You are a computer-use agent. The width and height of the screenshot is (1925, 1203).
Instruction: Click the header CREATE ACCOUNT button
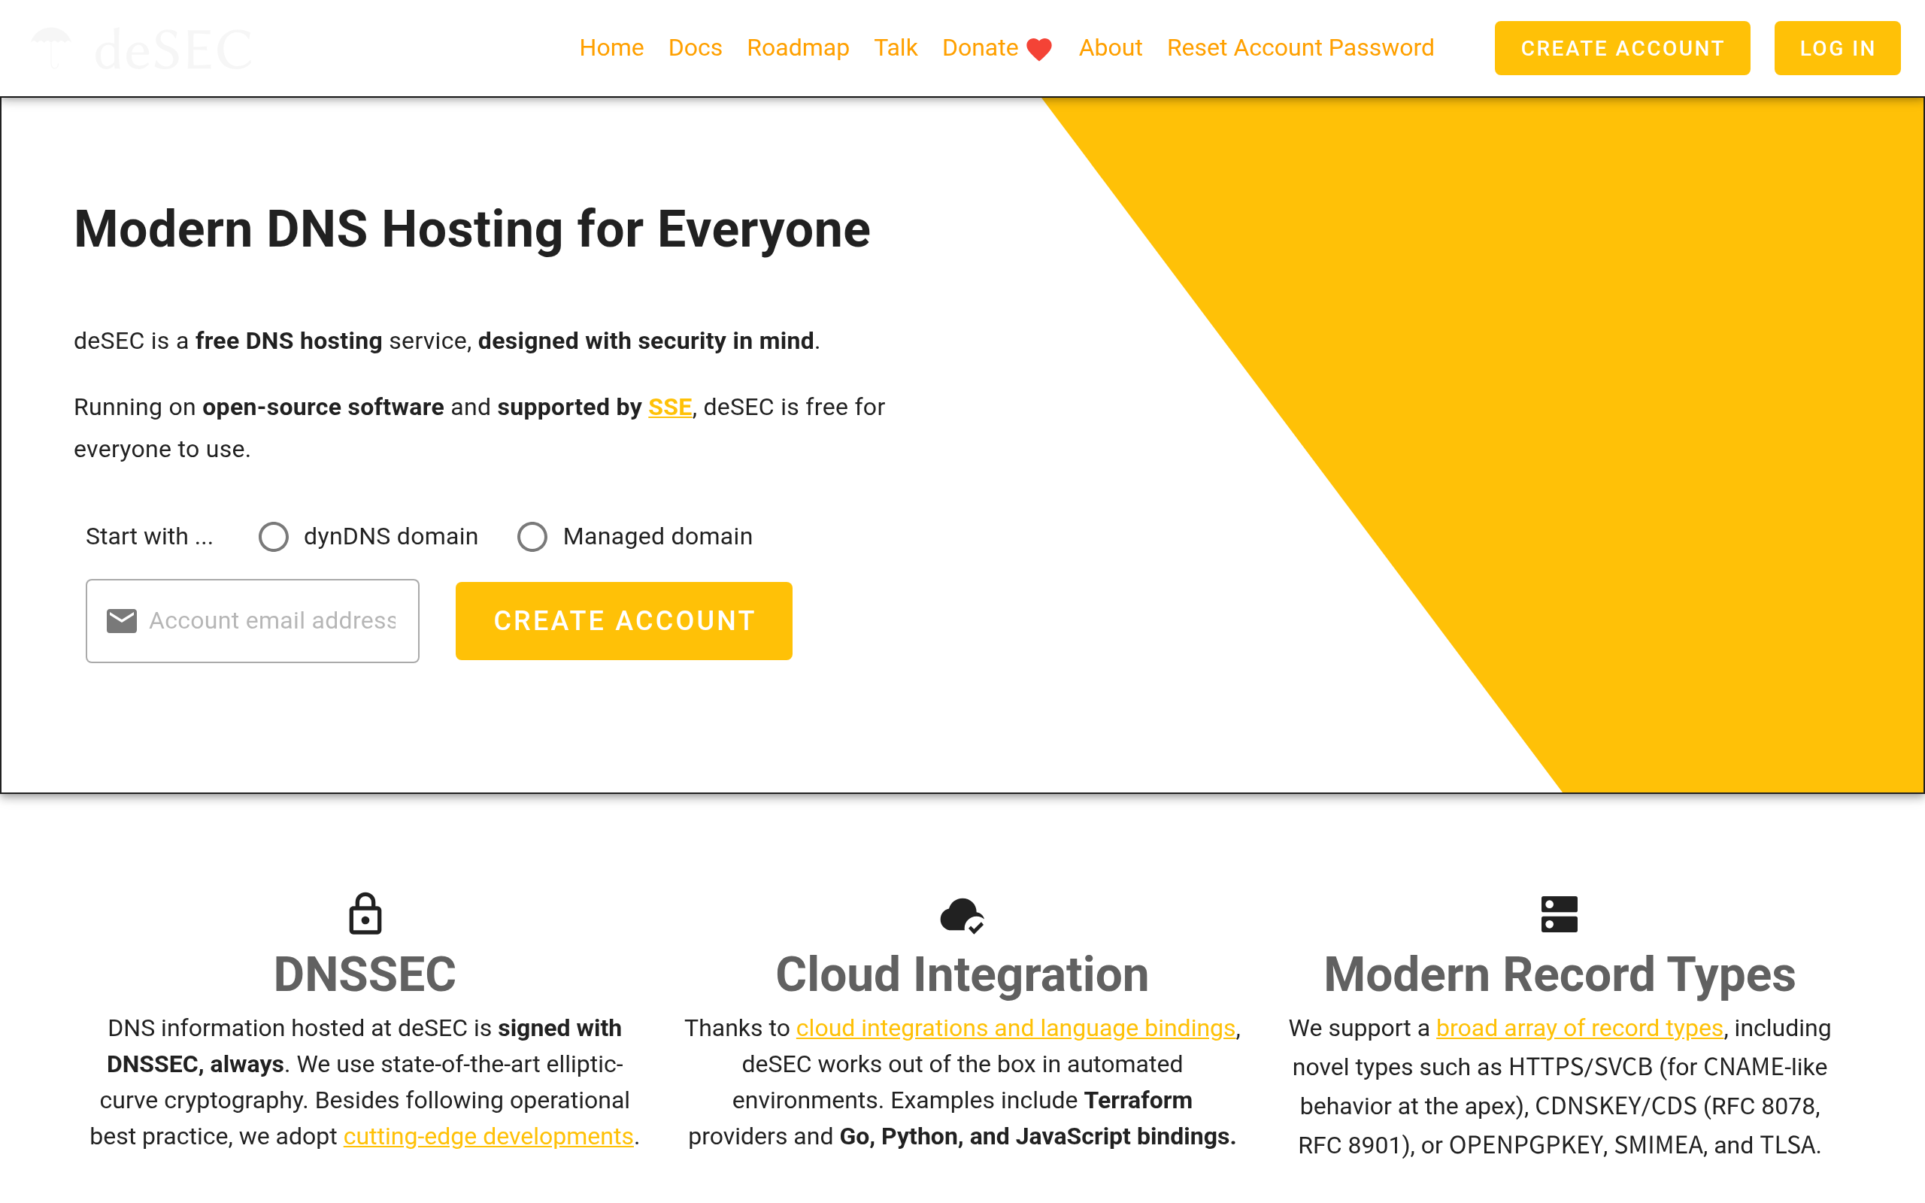click(x=1622, y=49)
